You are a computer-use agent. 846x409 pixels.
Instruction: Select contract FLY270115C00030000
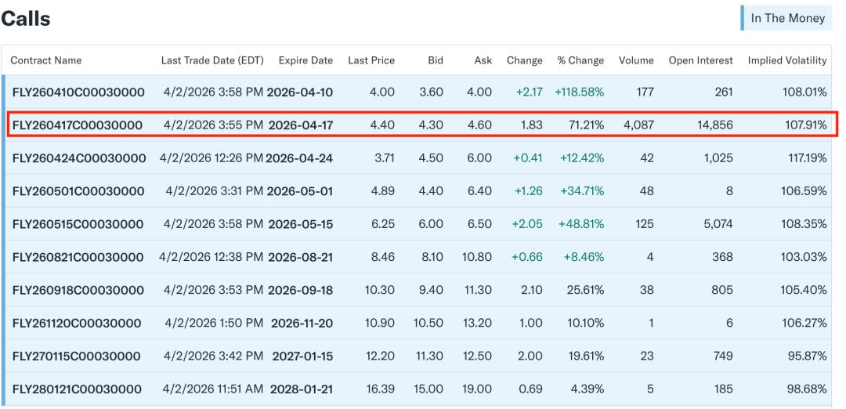[x=76, y=357]
